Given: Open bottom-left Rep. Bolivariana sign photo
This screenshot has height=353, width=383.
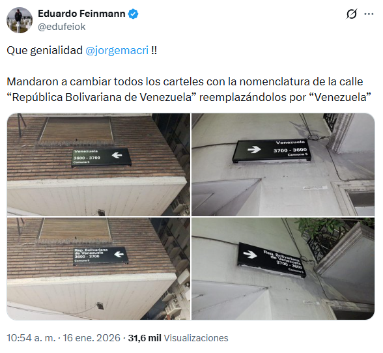Looking at the screenshot, I should click(x=98, y=268).
